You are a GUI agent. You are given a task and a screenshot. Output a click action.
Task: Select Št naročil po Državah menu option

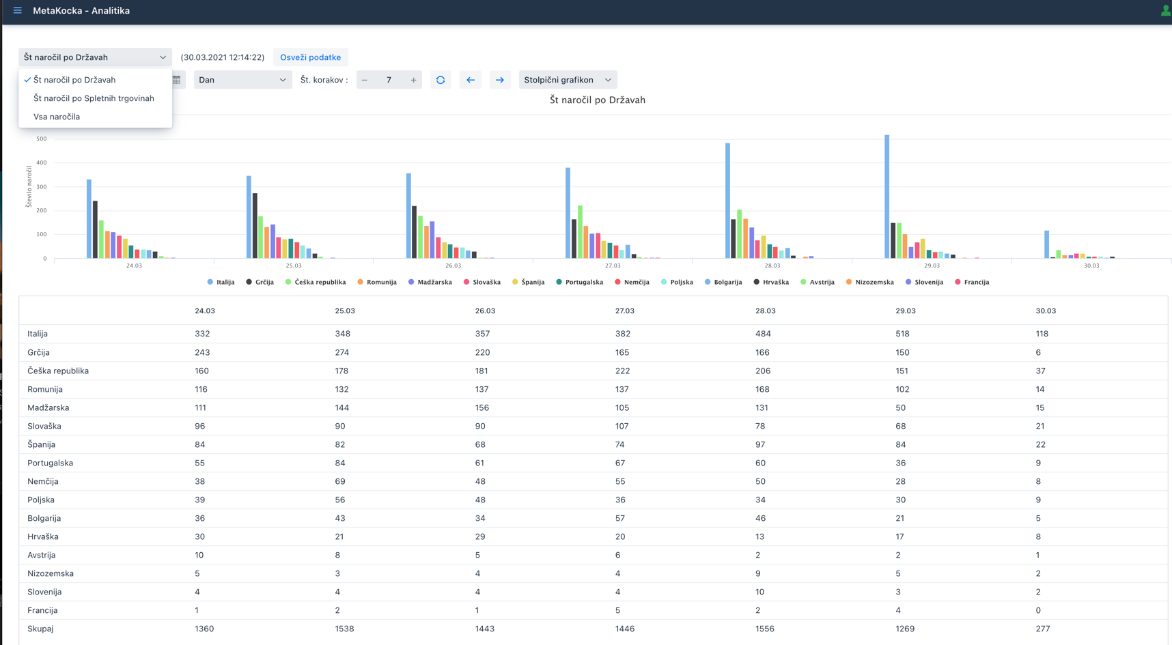[95, 80]
